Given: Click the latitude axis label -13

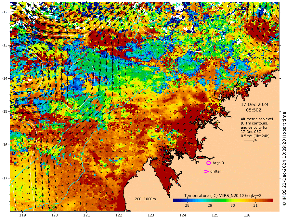Looking at the screenshot, I should coord(5,45).
